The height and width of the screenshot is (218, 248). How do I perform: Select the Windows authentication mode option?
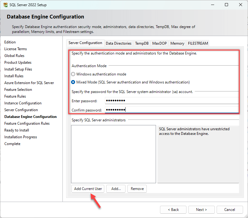(73, 74)
